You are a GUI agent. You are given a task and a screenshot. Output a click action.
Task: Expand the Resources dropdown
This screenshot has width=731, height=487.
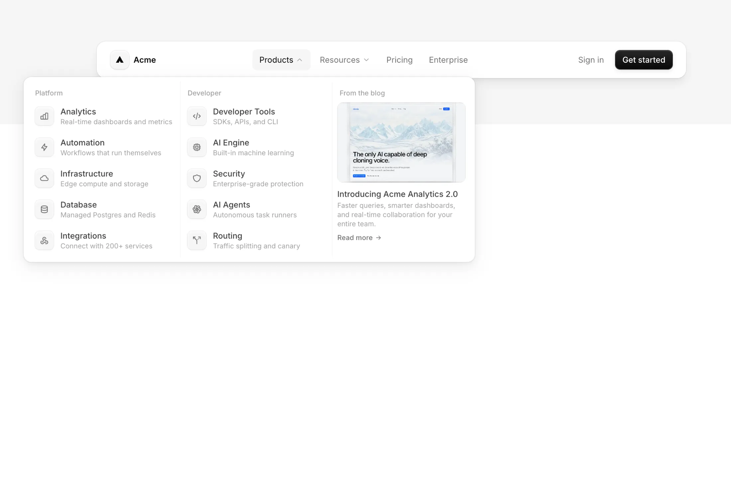pos(344,60)
